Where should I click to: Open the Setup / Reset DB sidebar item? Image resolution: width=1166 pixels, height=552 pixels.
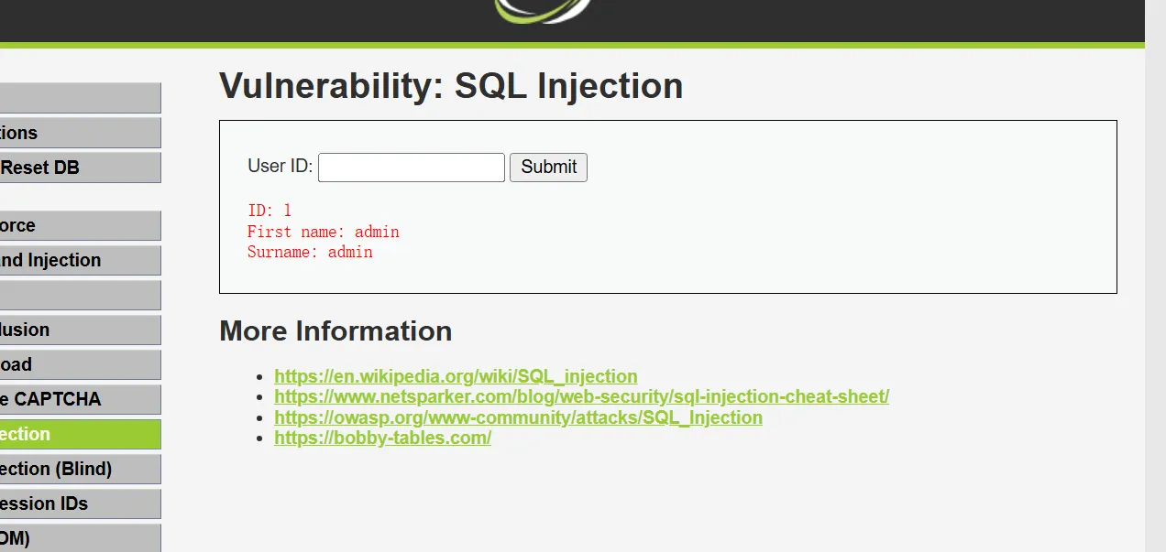[80, 168]
